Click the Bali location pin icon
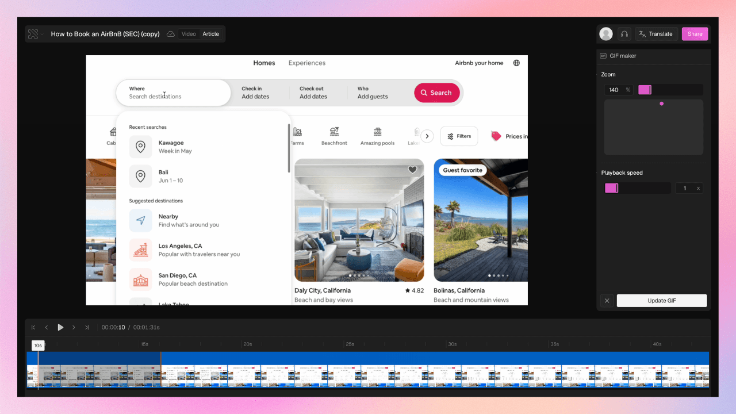The width and height of the screenshot is (736, 414). point(140,176)
